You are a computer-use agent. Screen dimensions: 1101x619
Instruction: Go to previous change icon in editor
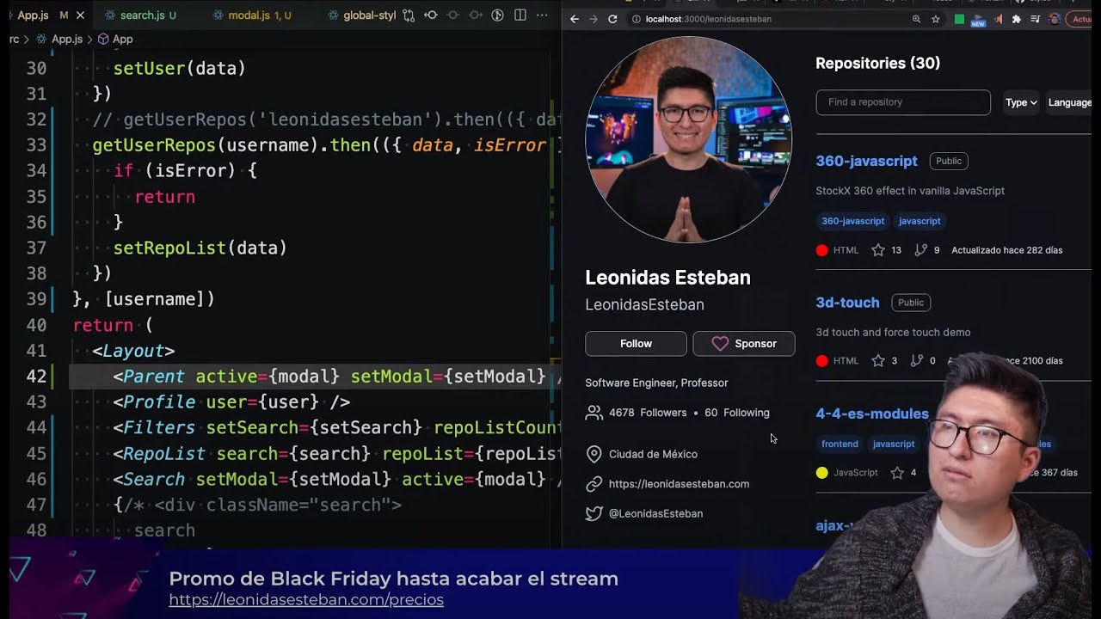tap(431, 15)
